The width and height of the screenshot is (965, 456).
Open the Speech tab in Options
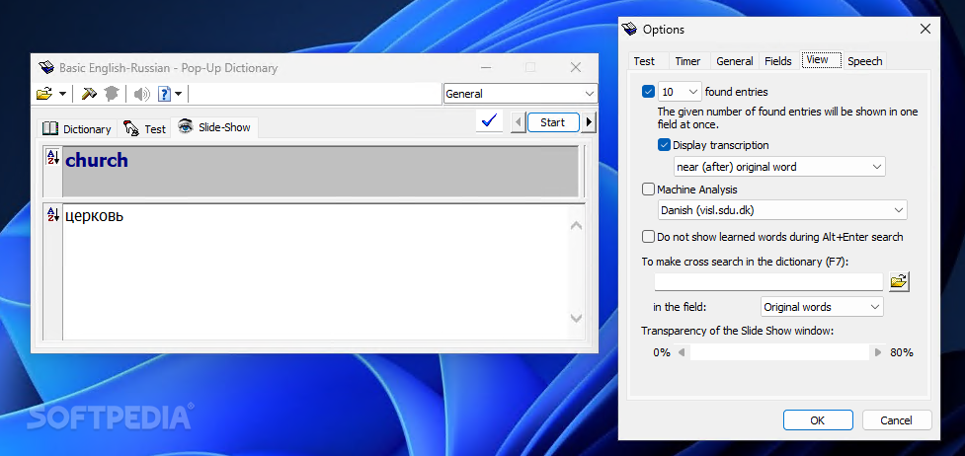pyautogui.click(x=864, y=61)
